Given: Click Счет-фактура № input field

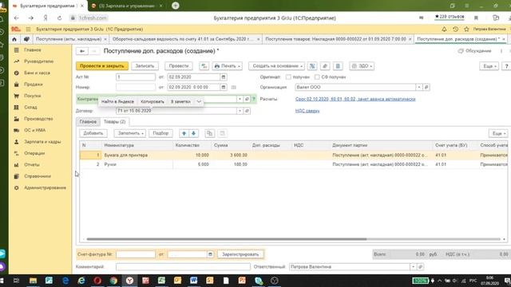Looking at the screenshot, I should (136, 254).
